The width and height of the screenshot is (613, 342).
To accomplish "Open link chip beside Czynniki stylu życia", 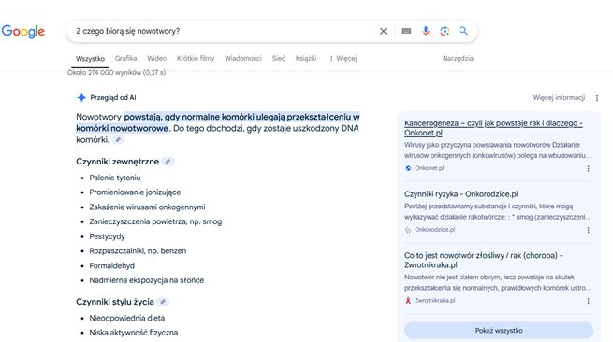I will coord(163,302).
